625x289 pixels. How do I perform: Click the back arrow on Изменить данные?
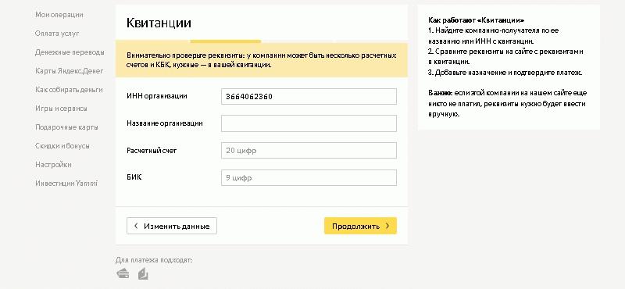(136, 226)
